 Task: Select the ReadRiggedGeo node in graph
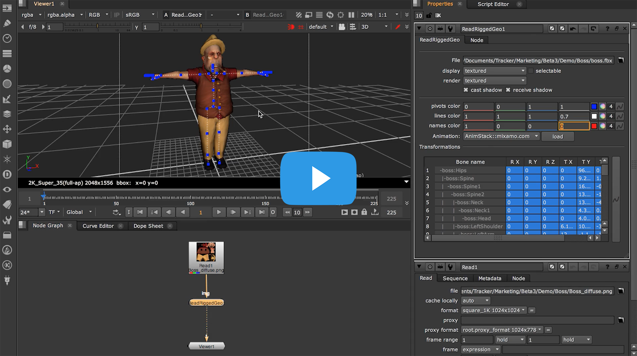point(206,303)
